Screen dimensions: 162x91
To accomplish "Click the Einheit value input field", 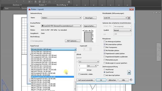I will coord(82,70).
